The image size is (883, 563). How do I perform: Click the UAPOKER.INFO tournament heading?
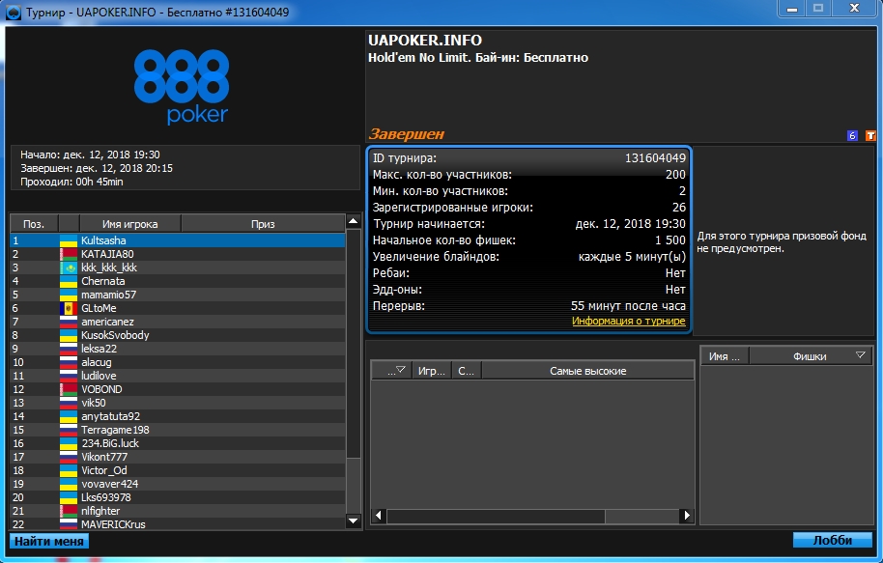[x=425, y=41]
